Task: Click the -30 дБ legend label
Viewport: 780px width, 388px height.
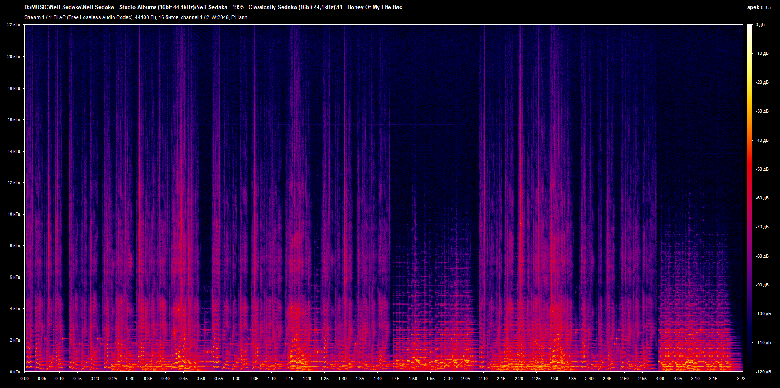Action: [x=762, y=111]
